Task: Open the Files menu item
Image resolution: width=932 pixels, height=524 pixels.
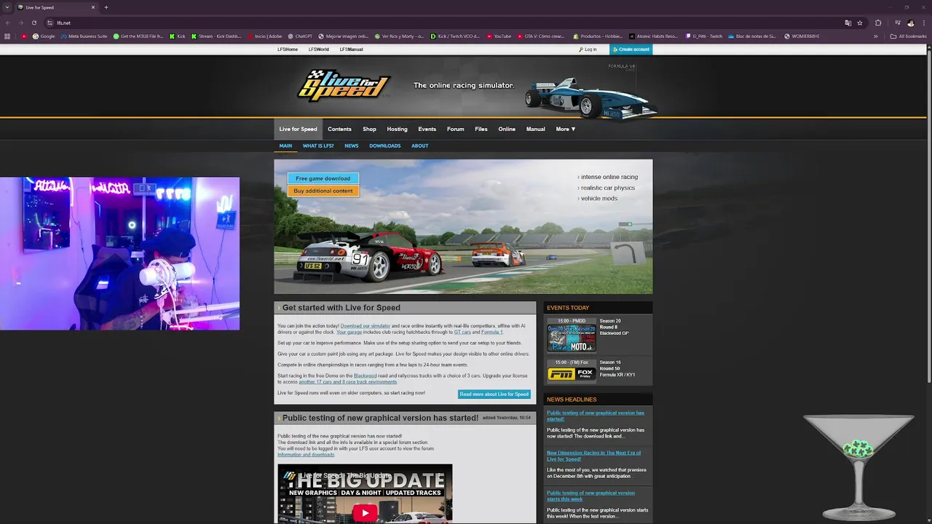Action: [481, 129]
